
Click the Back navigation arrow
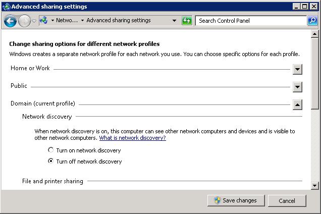[10, 21]
